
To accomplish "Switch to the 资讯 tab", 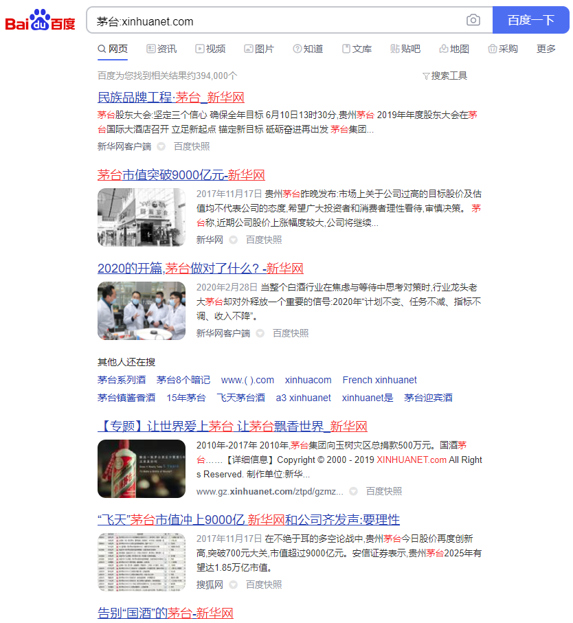I will click(x=161, y=49).
